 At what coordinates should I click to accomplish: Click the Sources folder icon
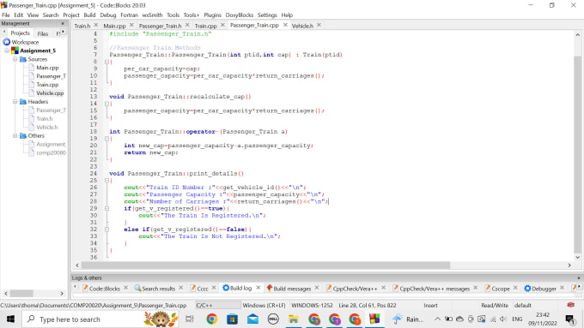tap(23, 59)
